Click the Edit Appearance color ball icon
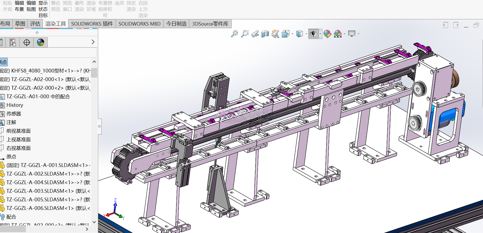This screenshot has height=233, width=483. click(x=327, y=34)
